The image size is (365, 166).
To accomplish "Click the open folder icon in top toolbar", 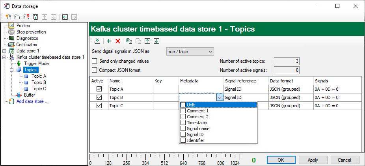I will [17, 17].
